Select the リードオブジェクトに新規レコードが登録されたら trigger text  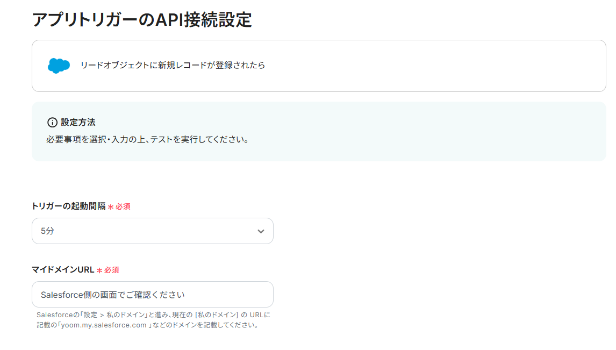point(173,66)
